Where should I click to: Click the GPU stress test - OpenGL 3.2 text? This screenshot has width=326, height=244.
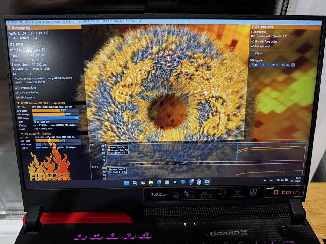[269, 36]
